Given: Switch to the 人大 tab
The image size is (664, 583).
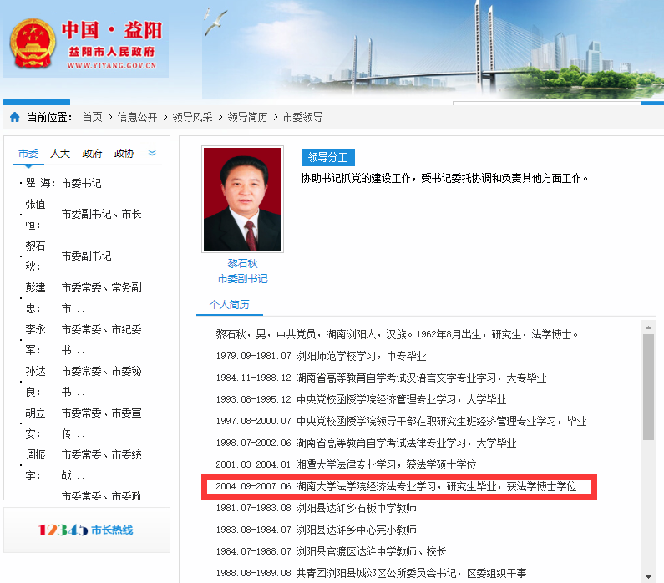Looking at the screenshot, I should (x=60, y=154).
